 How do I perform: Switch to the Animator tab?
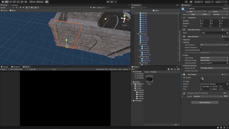click(14, 5)
